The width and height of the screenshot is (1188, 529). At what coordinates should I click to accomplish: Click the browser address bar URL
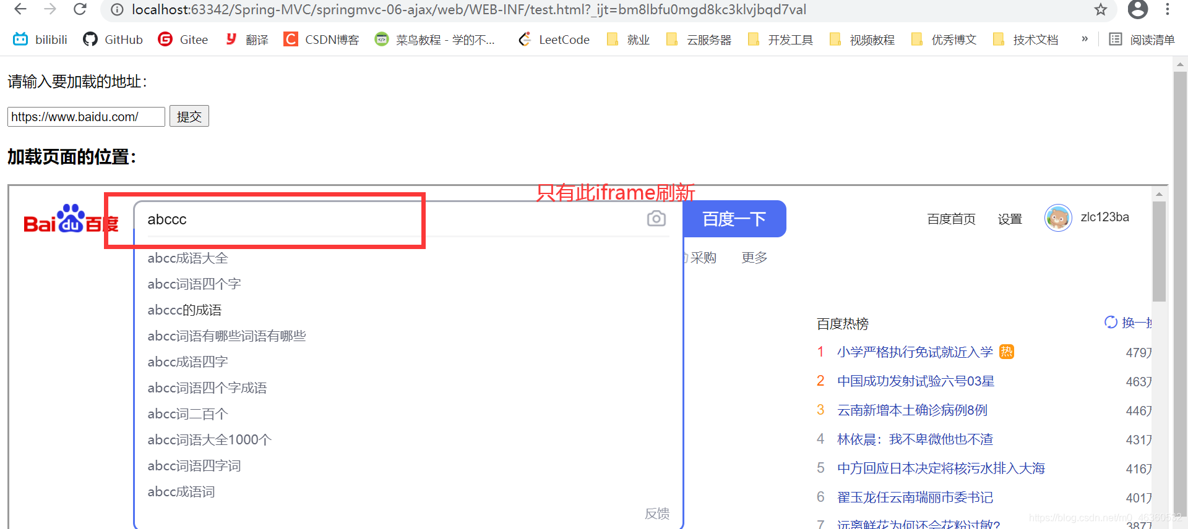(469, 10)
